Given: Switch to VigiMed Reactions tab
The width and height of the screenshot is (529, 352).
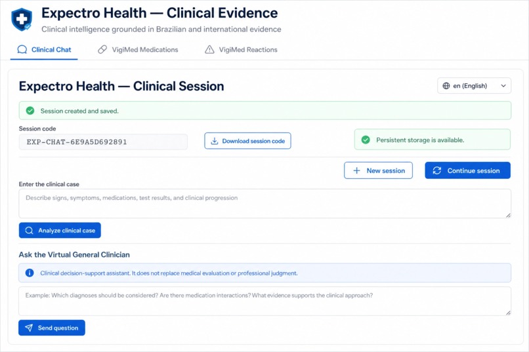Looking at the screenshot, I should point(242,50).
